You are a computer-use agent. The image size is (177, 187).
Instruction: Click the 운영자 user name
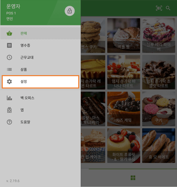13,6
